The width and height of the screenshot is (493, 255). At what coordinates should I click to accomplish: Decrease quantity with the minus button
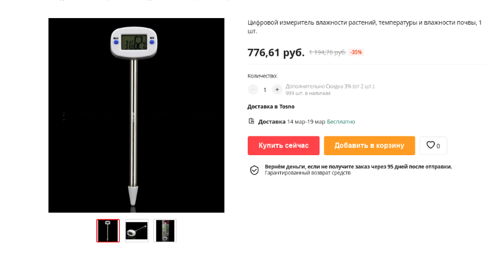tap(253, 90)
